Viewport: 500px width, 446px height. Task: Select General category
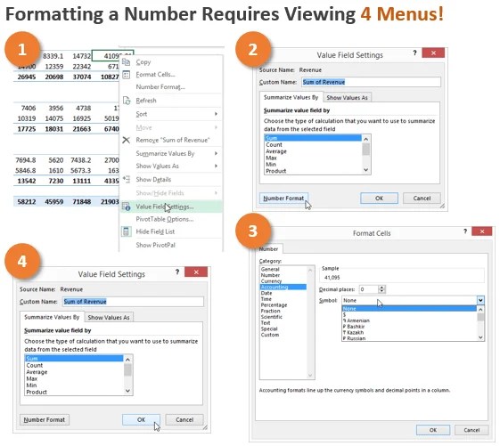pyautogui.click(x=283, y=270)
